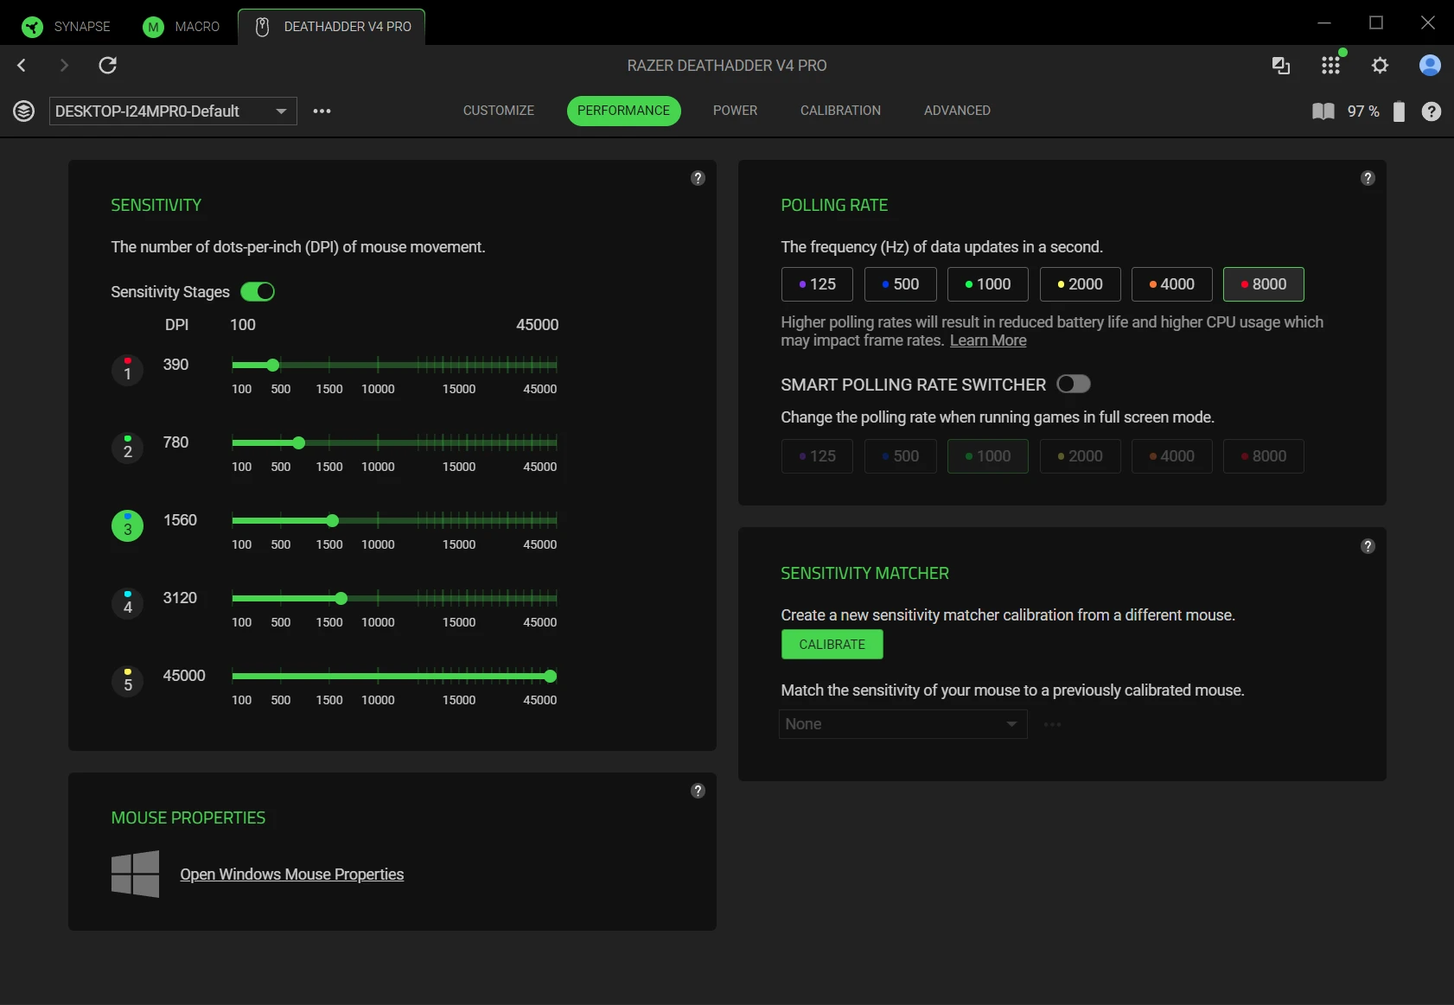The height and width of the screenshot is (1005, 1454).
Task: Click the Windows logo in Mouse Properties
Action: 136,874
